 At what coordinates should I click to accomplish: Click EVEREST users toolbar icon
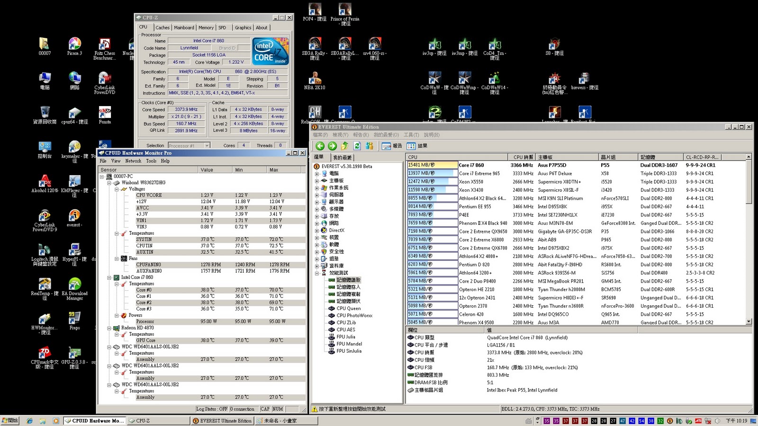(370, 146)
